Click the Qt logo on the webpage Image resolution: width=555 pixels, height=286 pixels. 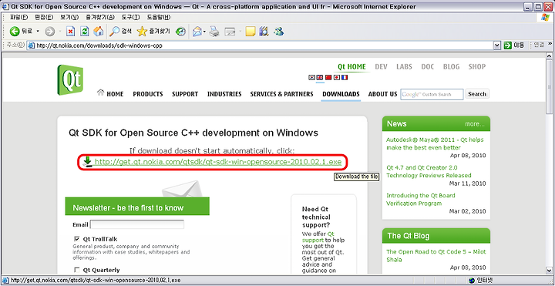click(70, 80)
